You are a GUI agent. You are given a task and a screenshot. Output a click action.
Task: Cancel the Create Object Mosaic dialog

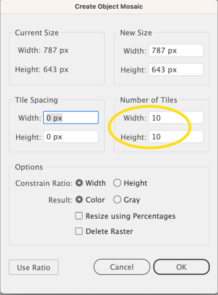pos(122,267)
